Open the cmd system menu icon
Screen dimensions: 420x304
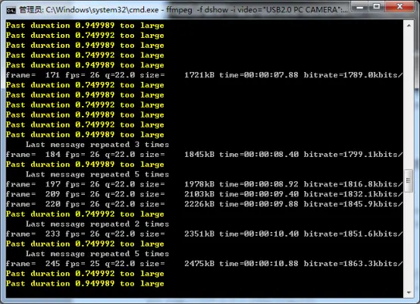pos(11,10)
